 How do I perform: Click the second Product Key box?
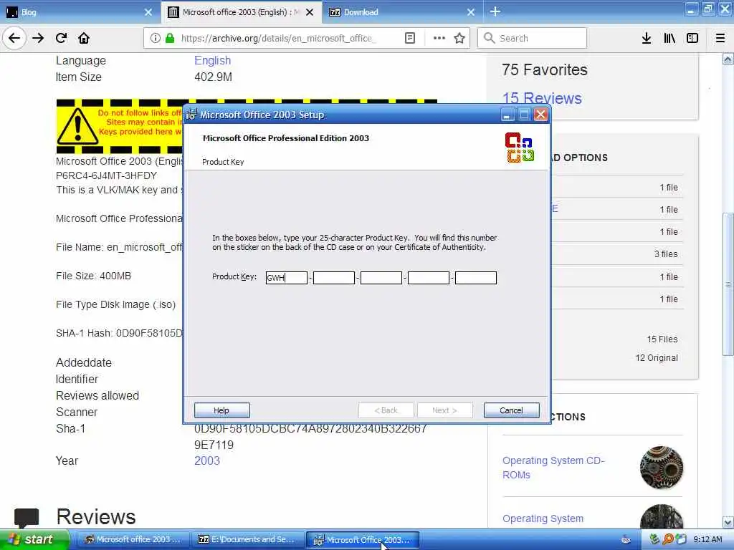pyautogui.click(x=334, y=278)
